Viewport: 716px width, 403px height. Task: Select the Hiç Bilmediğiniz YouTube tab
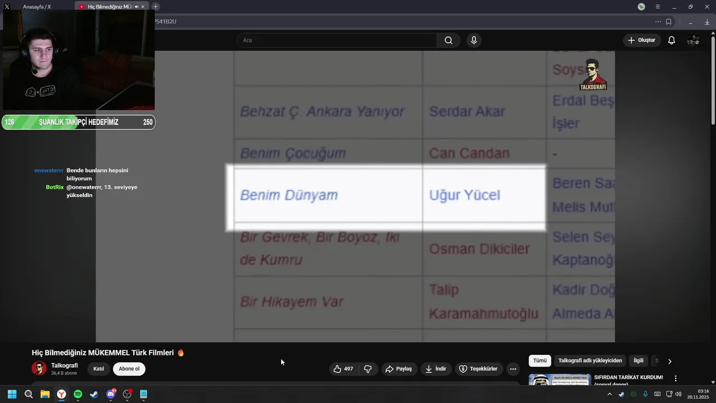coord(110,7)
